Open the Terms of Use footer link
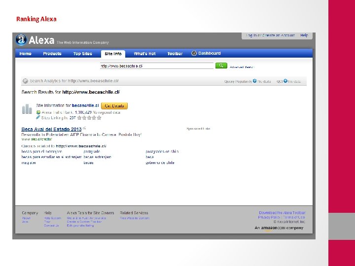Screen dimensions: 355x266 point(294,217)
